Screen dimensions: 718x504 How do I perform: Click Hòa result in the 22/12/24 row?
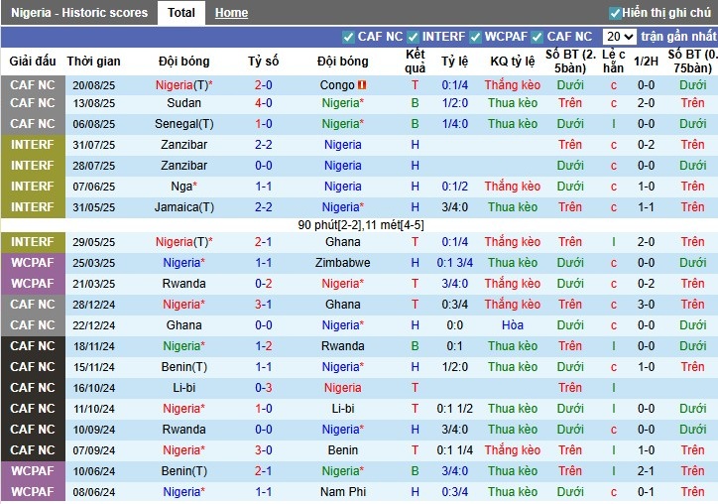513,325
